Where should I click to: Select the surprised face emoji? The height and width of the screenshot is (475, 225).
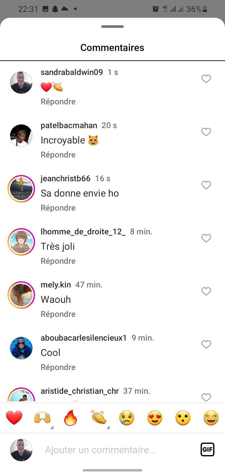[183, 418]
